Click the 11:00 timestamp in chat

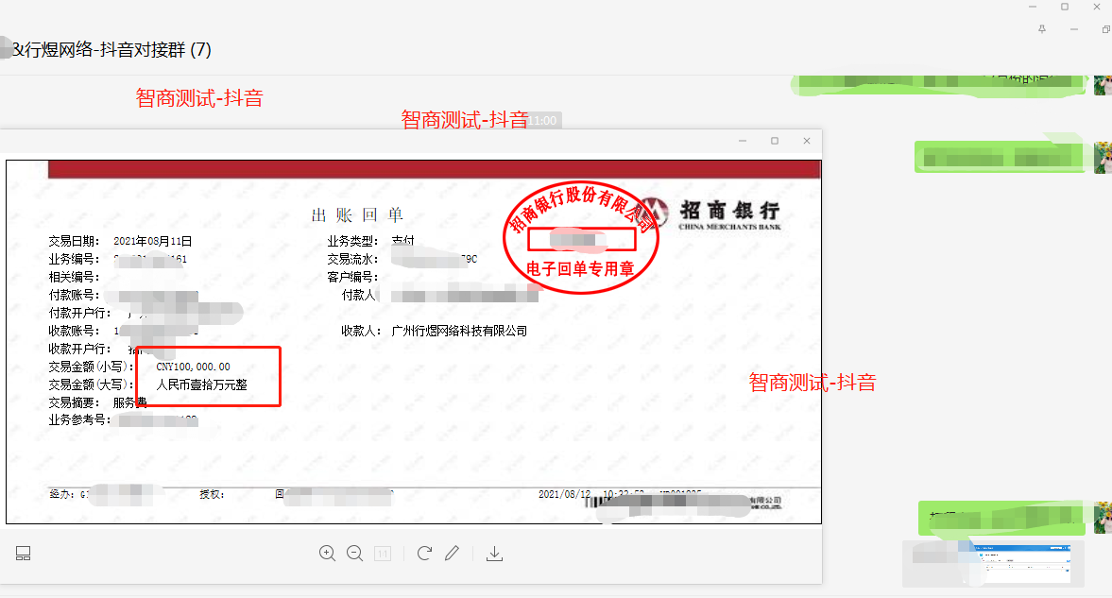click(542, 121)
